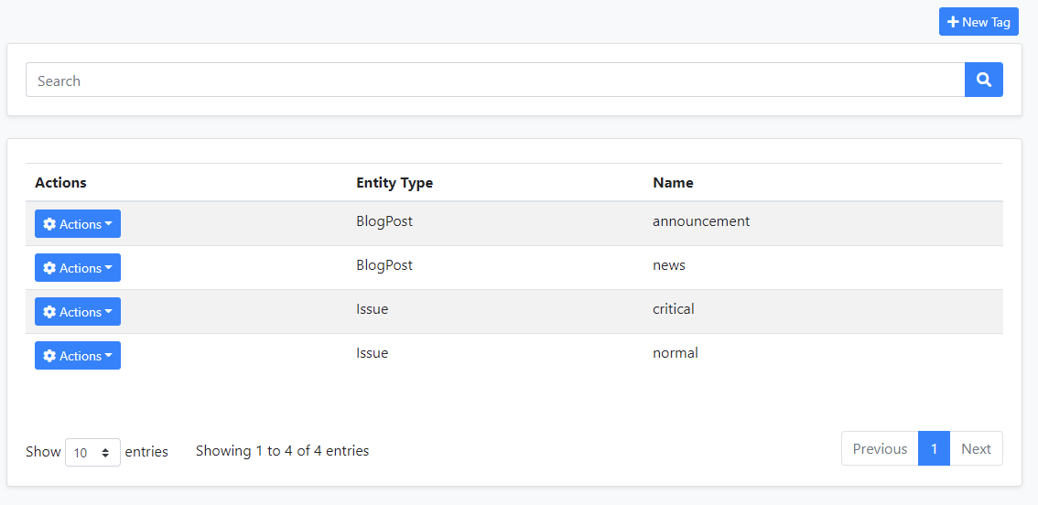Click the gear icon in normal row
Viewport: 1038px width, 505px height.
(x=49, y=356)
